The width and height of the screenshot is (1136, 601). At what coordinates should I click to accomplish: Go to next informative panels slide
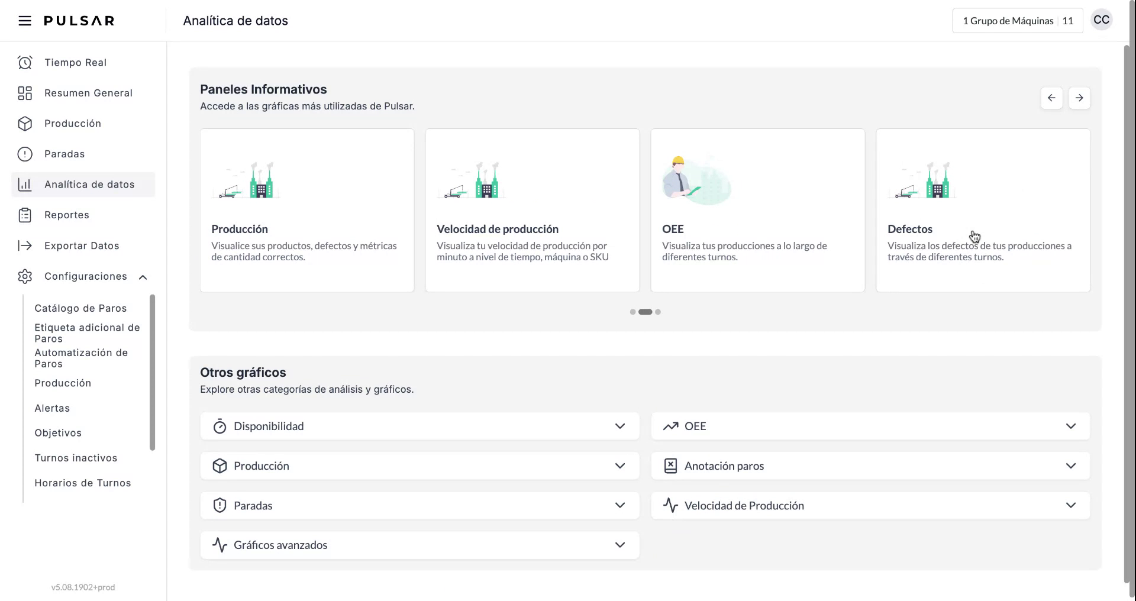[x=1079, y=98]
